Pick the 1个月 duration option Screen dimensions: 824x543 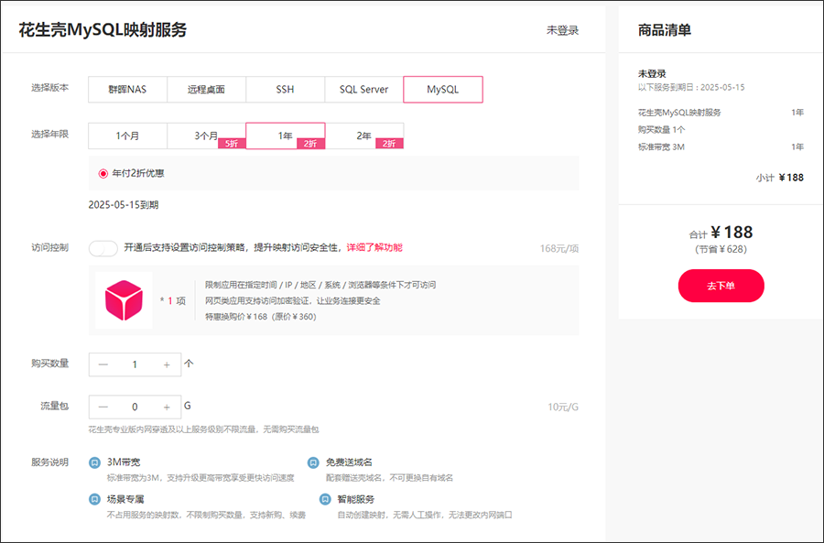tap(127, 136)
